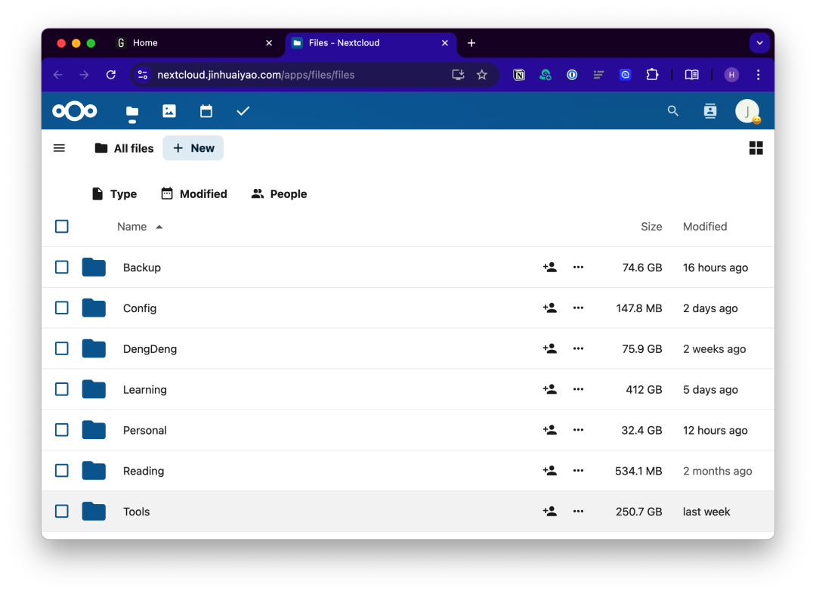Open the Photos app icon
This screenshot has height=594, width=816.
168,110
